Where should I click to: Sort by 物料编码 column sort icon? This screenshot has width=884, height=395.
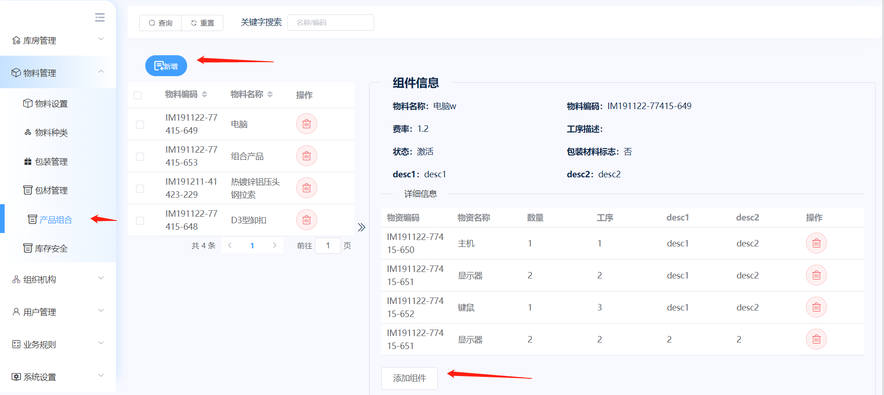point(204,95)
